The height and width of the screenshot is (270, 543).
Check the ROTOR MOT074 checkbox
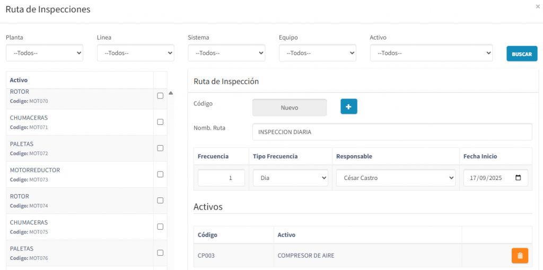click(x=160, y=201)
